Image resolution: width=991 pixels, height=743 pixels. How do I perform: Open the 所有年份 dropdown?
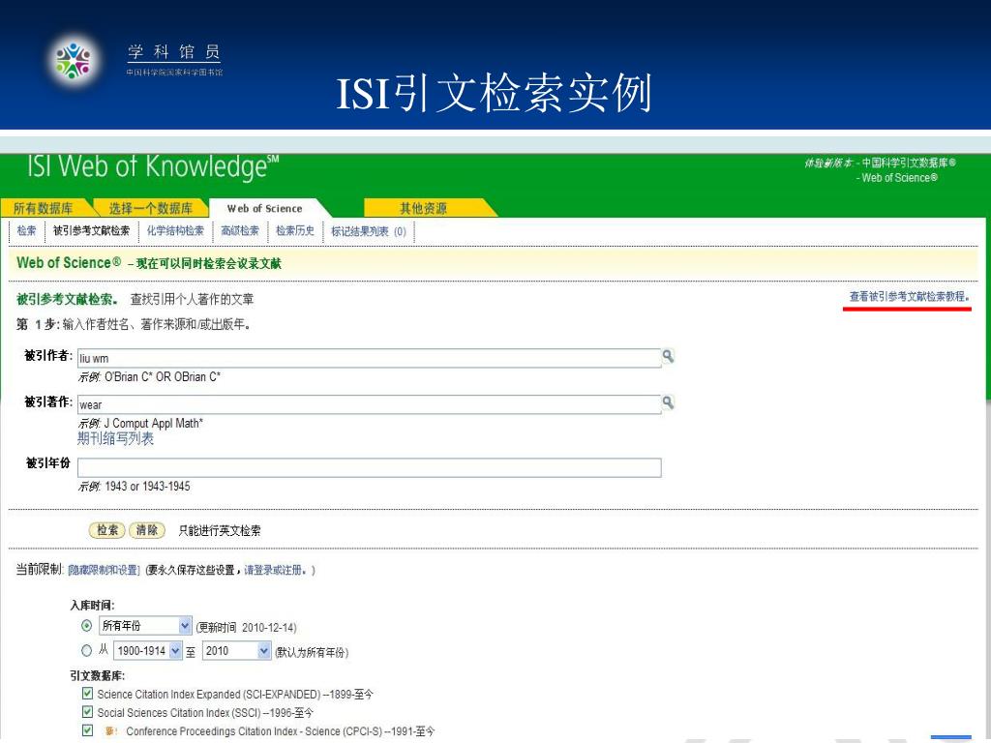click(x=145, y=626)
